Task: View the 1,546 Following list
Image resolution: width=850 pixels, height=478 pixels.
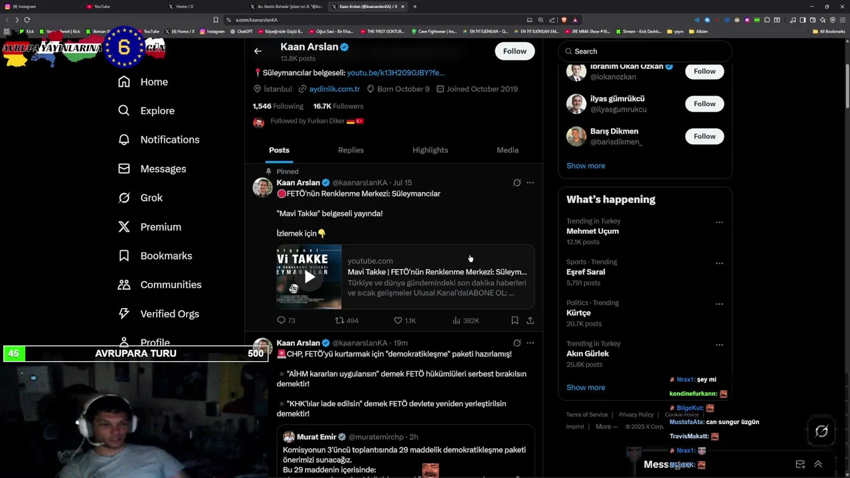Action: tap(278, 106)
